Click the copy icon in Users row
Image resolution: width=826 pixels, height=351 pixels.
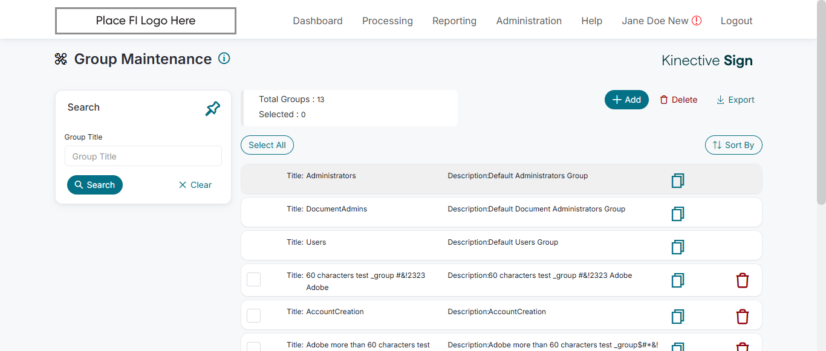[x=677, y=247]
